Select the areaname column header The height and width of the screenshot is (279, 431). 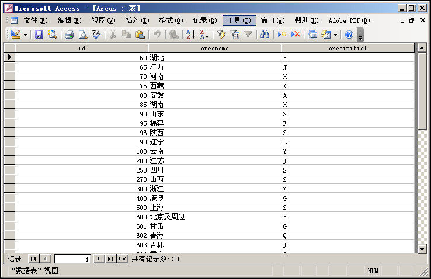pos(215,48)
